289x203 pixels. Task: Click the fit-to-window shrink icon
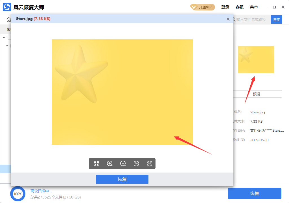97,163
